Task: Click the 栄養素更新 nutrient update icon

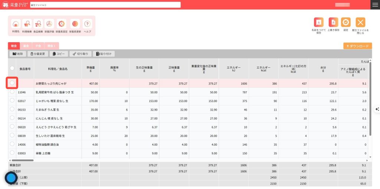Action: [75, 24]
